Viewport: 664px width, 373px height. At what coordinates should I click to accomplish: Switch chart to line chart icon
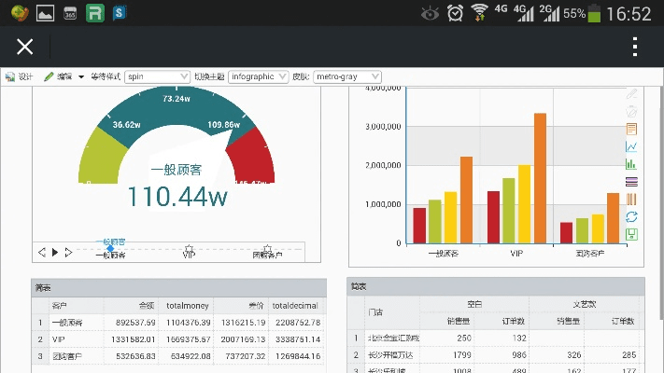pyautogui.click(x=632, y=146)
